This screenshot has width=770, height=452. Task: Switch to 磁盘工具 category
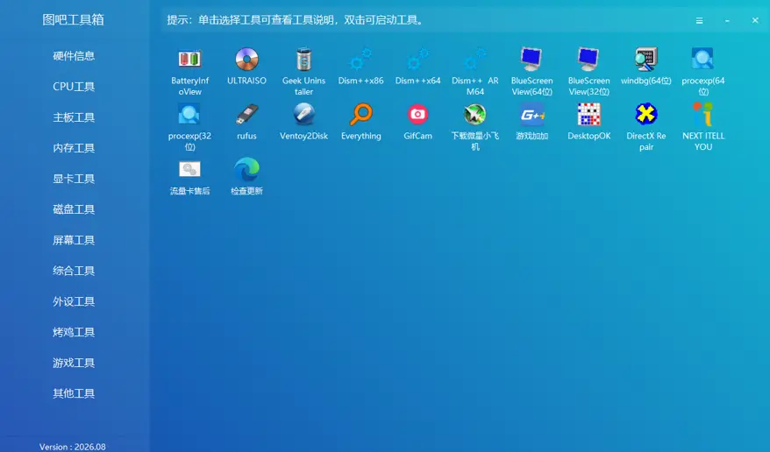point(74,210)
